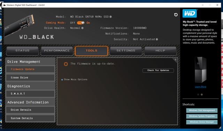Open help corner icon in firmware panel
223x131 pixels.
coord(175,60)
